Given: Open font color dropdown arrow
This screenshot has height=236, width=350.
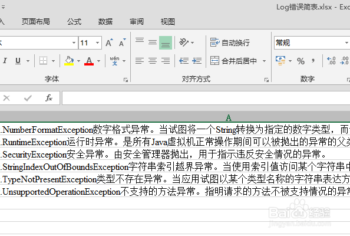Looking at the screenshot, I should (98, 61).
